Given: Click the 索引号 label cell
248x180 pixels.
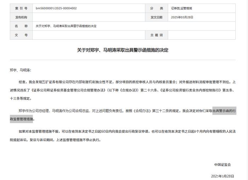Looking at the screenshot, I should (21, 8).
